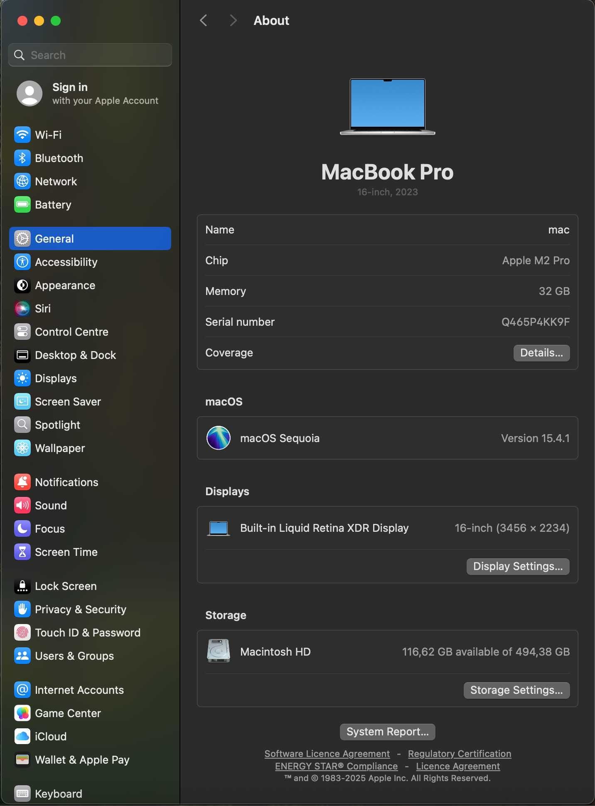Click the "MacBook Pro" heading
The height and width of the screenshot is (806, 595).
click(387, 172)
